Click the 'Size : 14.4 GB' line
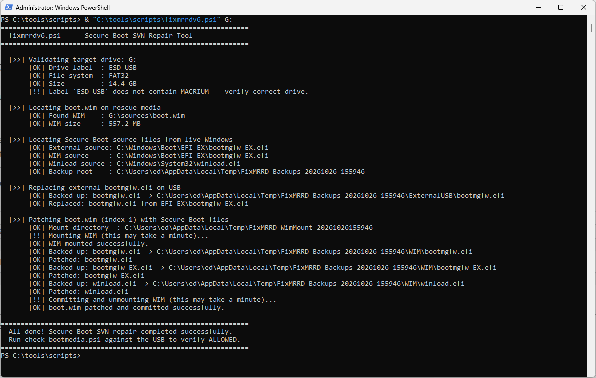 (x=83, y=83)
